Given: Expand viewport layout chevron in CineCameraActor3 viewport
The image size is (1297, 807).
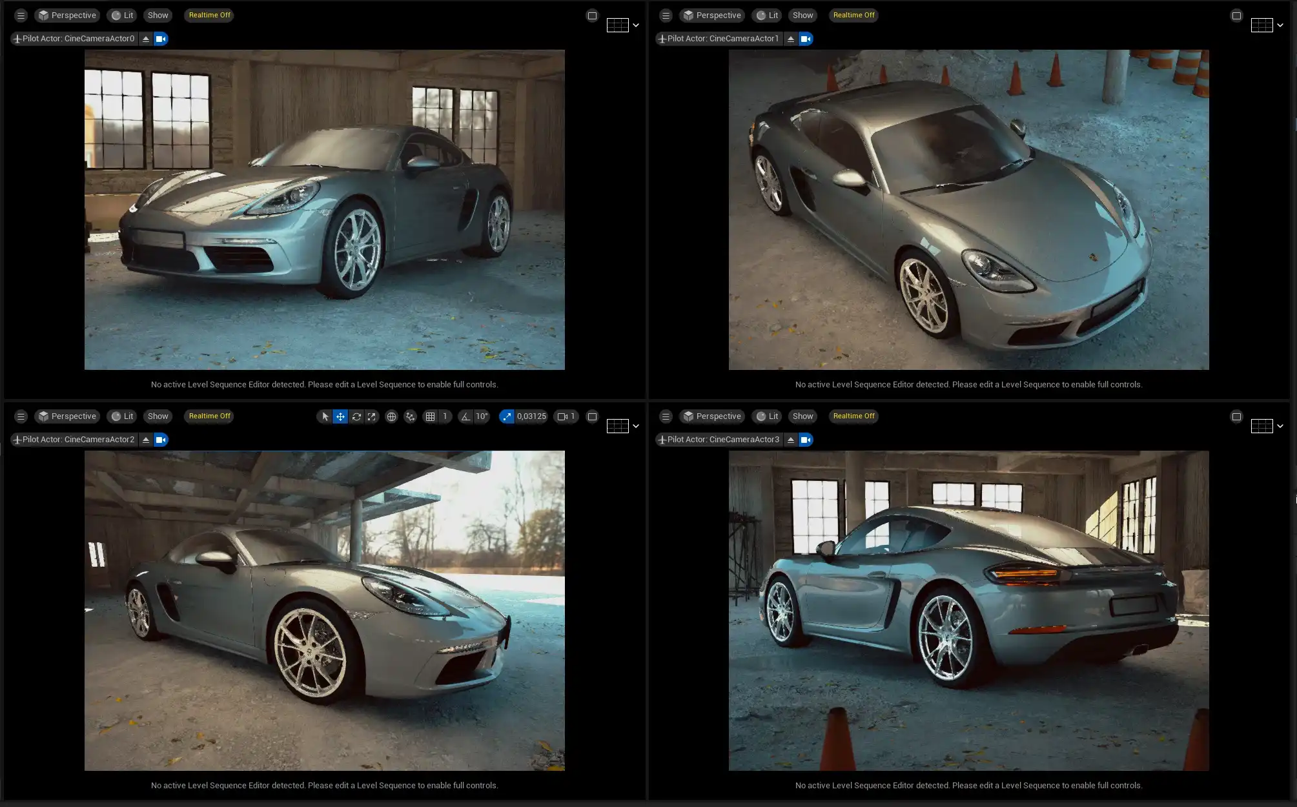Looking at the screenshot, I should point(1280,426).
